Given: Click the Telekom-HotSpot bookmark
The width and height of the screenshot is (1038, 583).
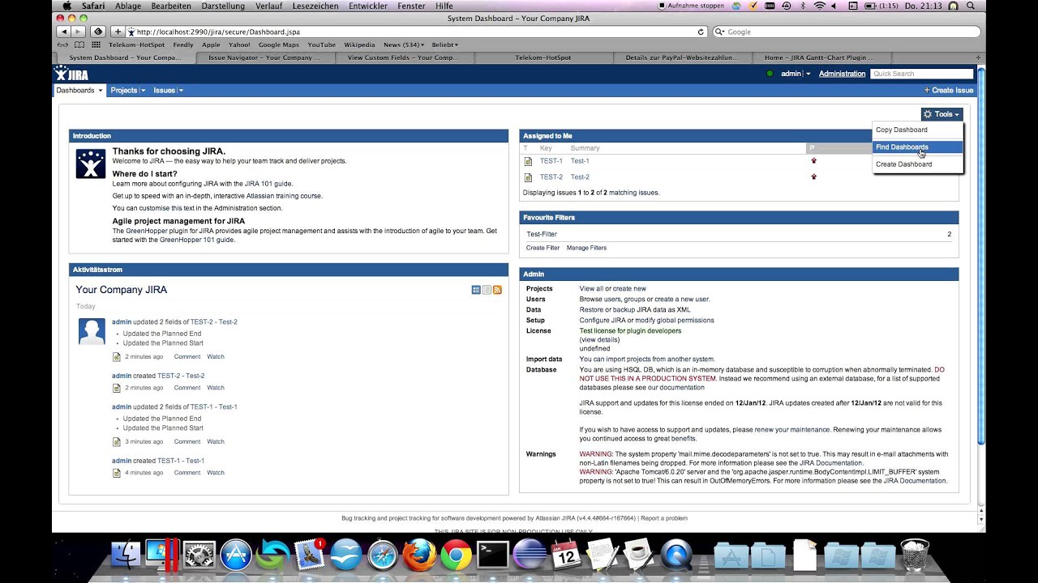Looking at the screenshot, I should (136, 45).
